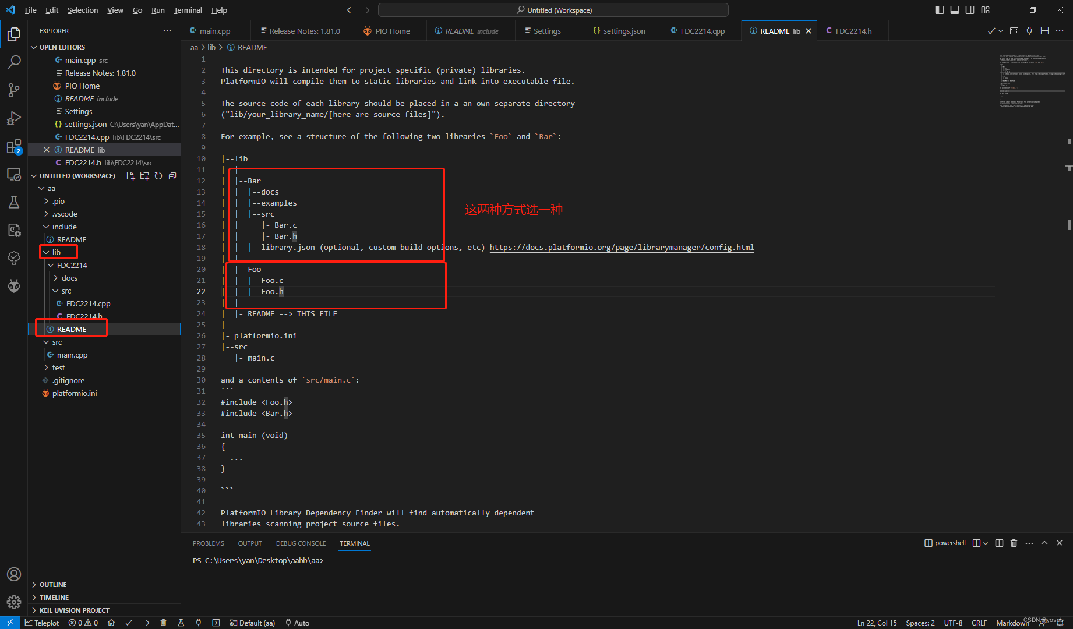
Task: Toggle the Primary Side Bar visibility
Action: coord(940,10)
